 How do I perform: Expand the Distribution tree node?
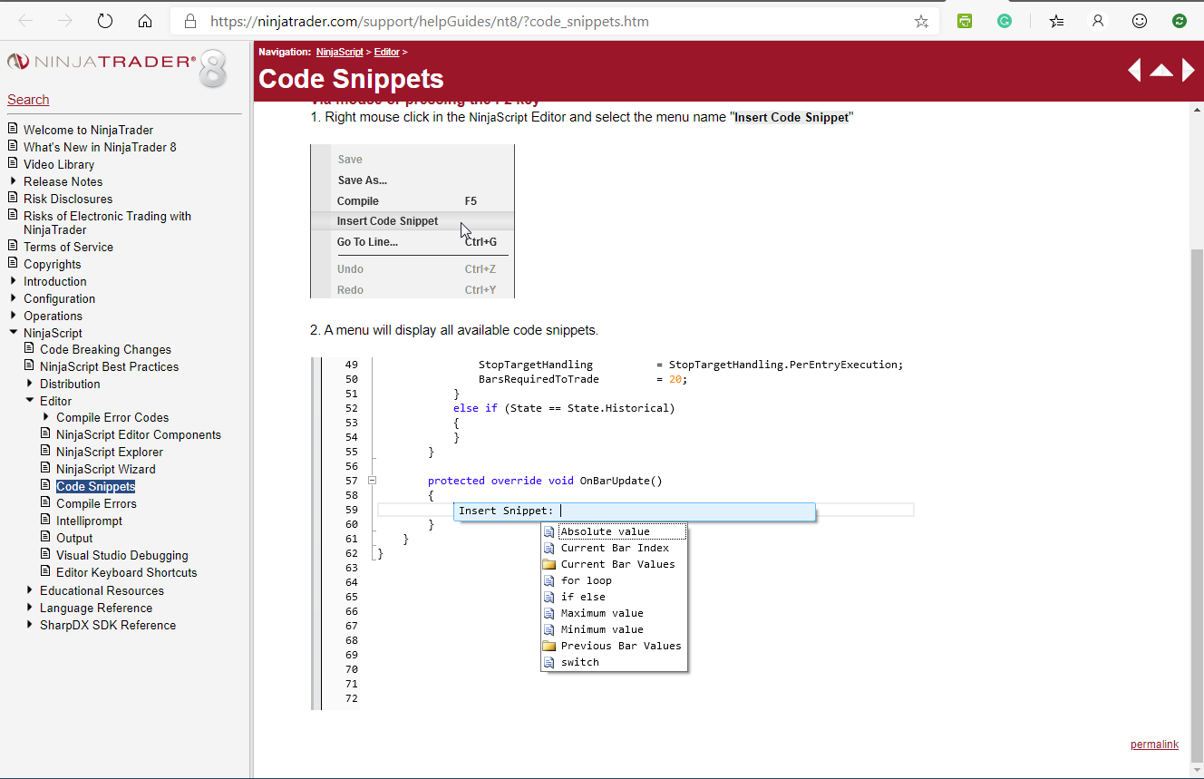tap(30, 384)
